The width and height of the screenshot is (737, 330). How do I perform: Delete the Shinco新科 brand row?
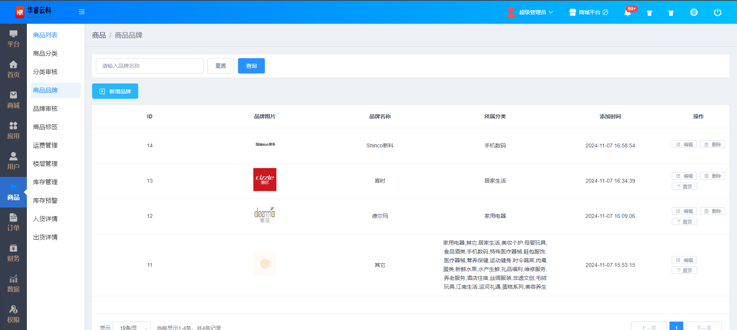tap(712, 144)
